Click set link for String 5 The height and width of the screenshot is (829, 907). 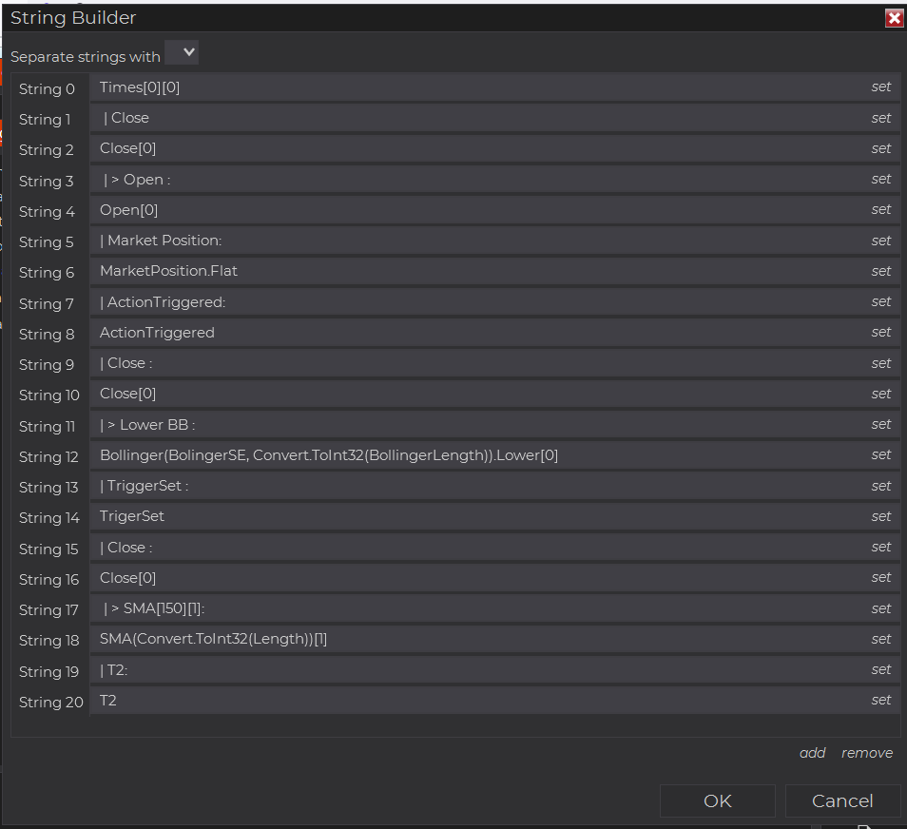[x=881, y=241]
